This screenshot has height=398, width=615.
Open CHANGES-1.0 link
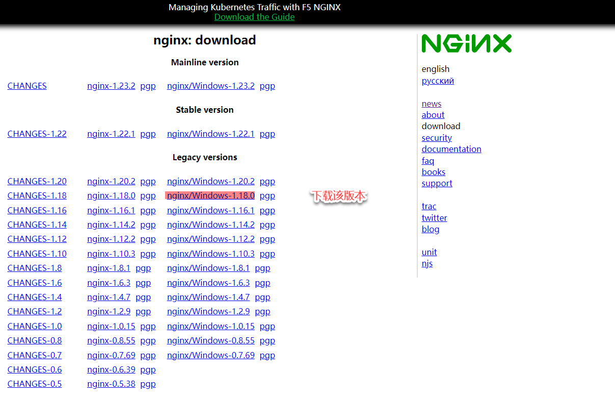point(35,326)
